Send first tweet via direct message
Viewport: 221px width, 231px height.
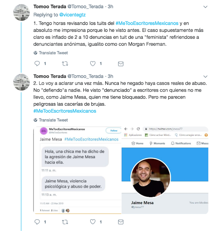click(120, 64)
